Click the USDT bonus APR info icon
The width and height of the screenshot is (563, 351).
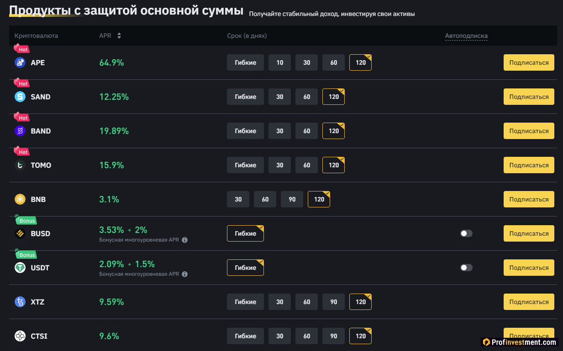click(184, 274)
